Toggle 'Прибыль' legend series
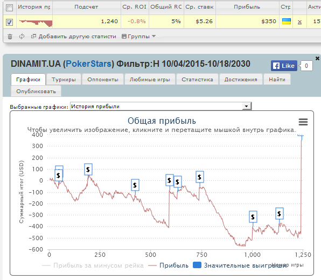This screenshot has height=280, width=321. (x=168, y=265)
